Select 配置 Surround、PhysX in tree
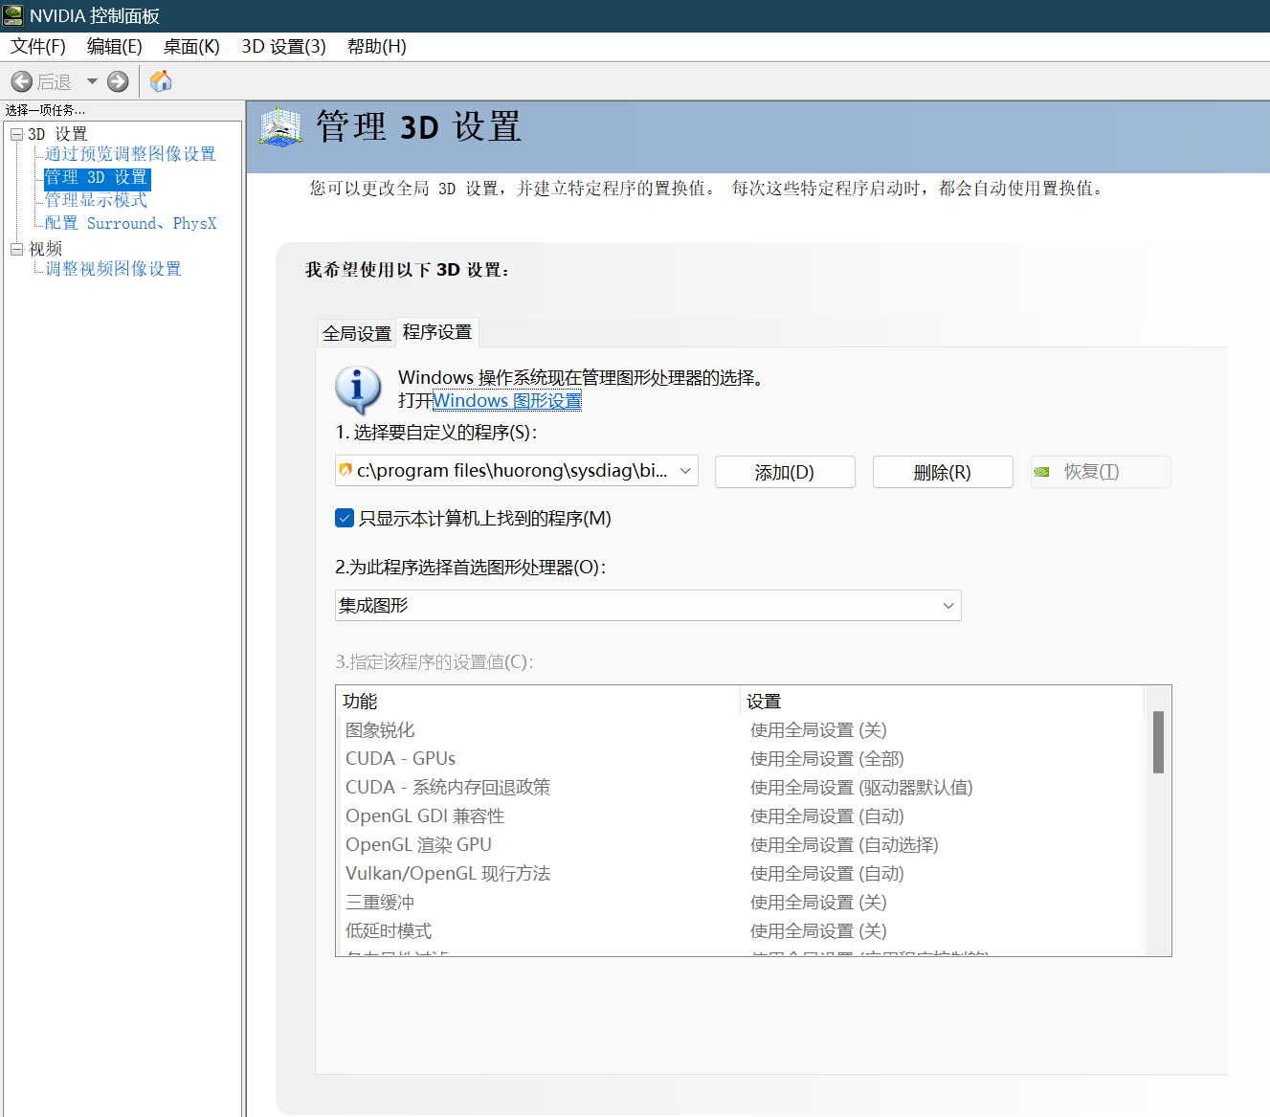The height and width of the screenshot is (1117, 1270). click(x=131, y=223)
